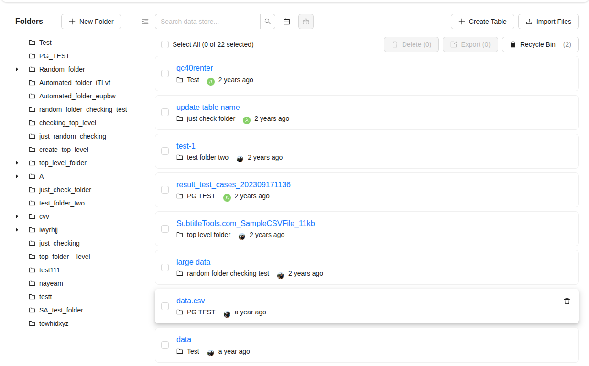Image resolution: width=589 pixels, height=366 pixels.
Task: Open the update table name link
Action: click(208, 107)
